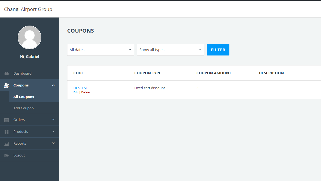The image size is (321, 181).
Task: Click Gabriel's profile avatar picture
Action: (x=30, y=37)
